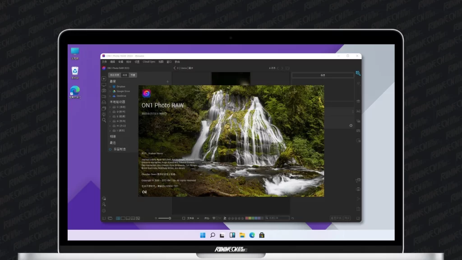Expand the Google Drive folder tree
462x260 pixels.
[x=110, y=91]
